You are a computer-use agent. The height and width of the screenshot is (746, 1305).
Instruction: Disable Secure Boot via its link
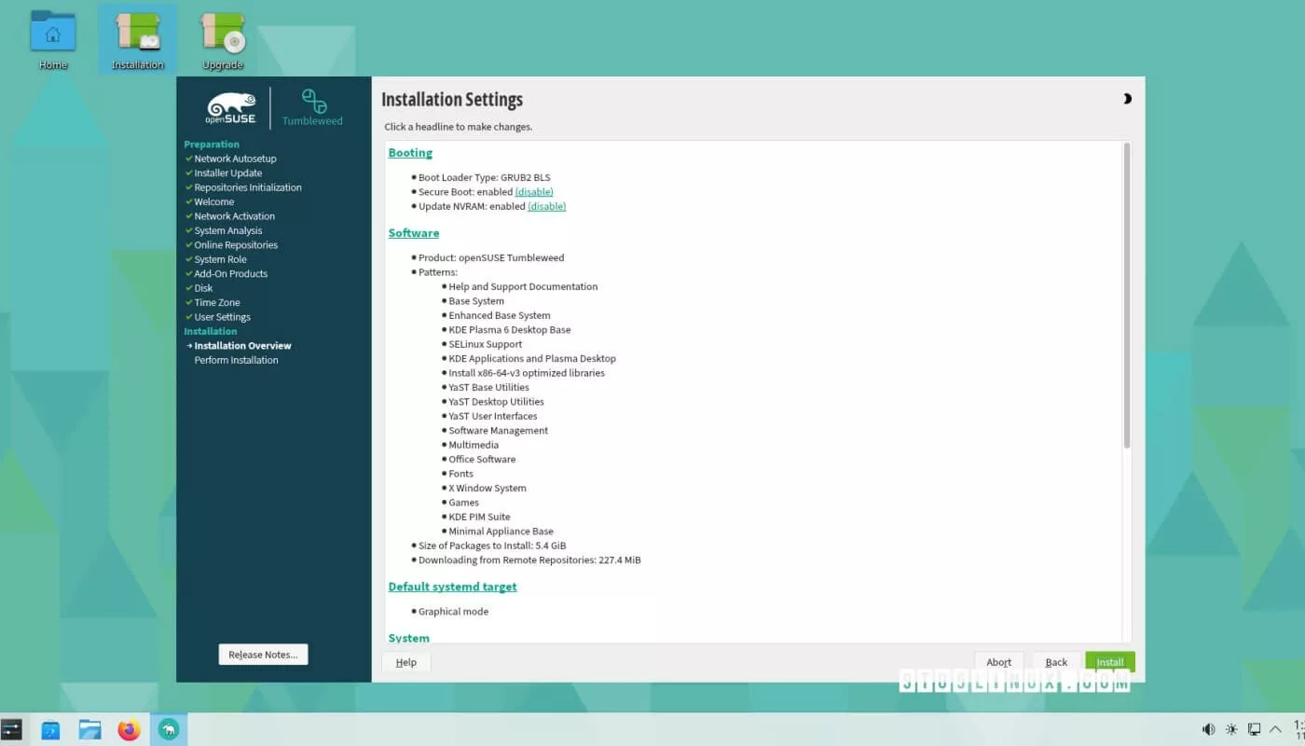click(x=534, y=192)
